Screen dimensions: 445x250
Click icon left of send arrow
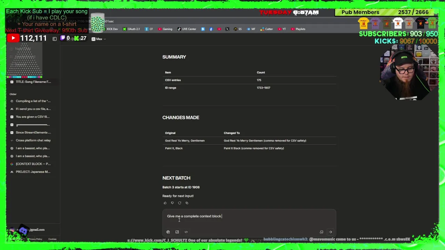(321, 232)
